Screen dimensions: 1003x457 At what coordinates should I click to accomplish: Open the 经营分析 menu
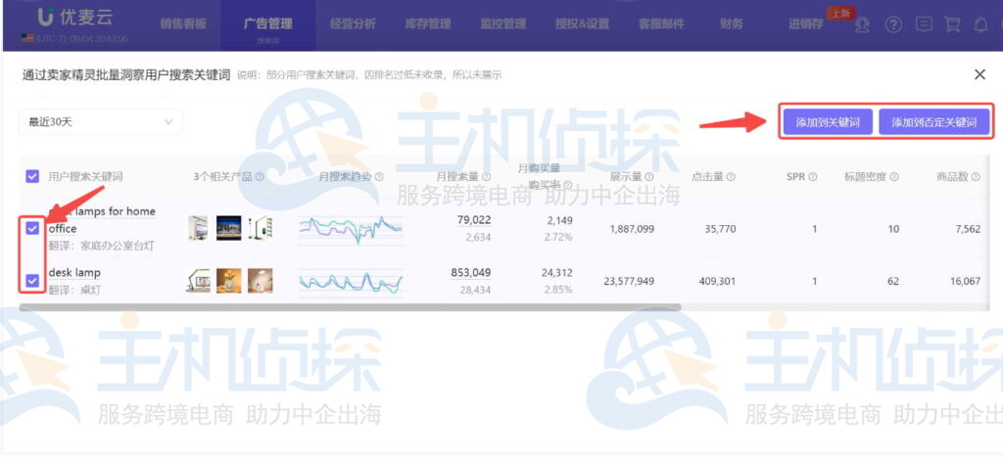click(x=353, y=24)
